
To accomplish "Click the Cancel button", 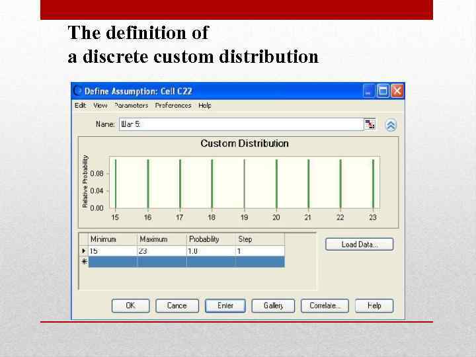I will click(177, 305).
